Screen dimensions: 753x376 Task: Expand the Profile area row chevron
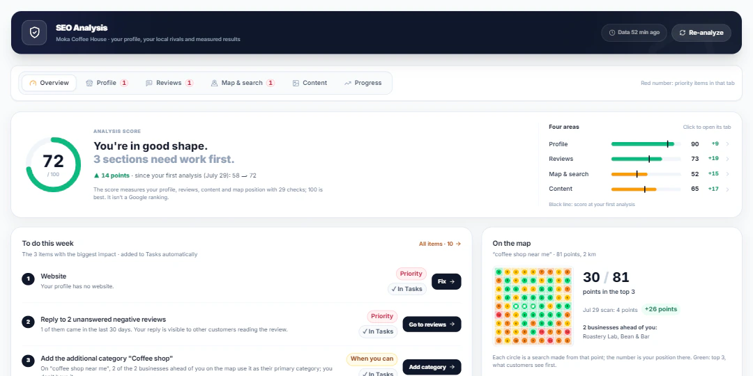(727, 144)
